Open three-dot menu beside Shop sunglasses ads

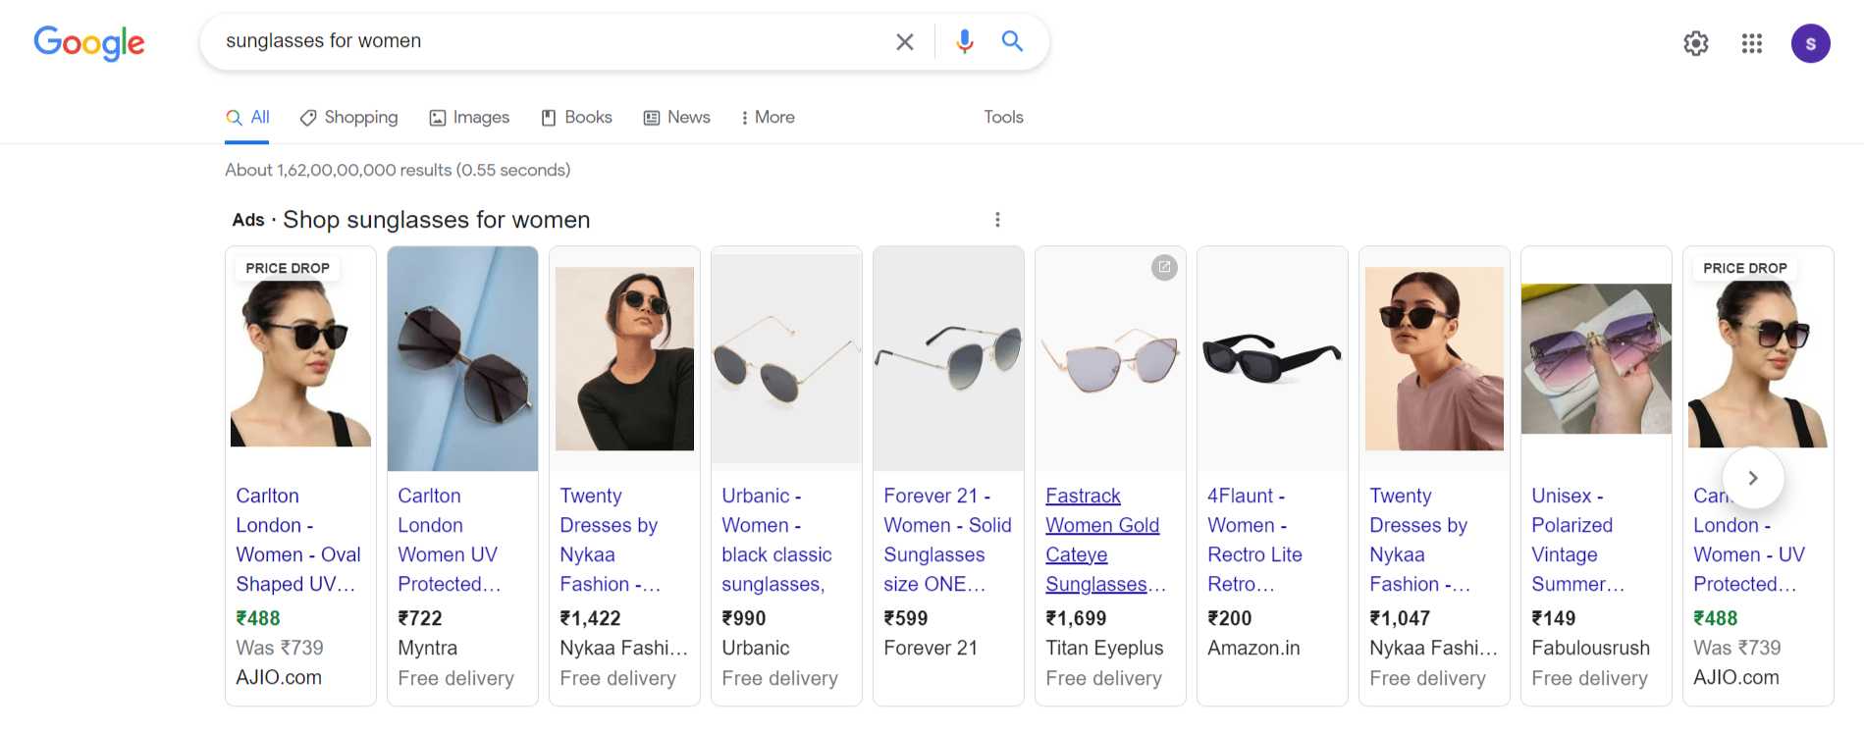coord(997,220)
